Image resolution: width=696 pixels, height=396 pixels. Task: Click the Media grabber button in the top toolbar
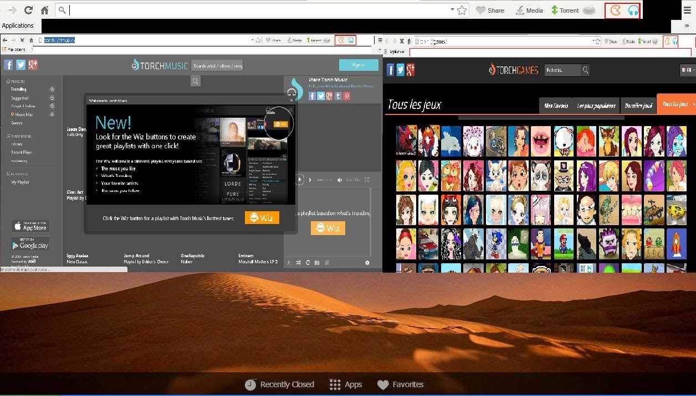click(529, 11)
